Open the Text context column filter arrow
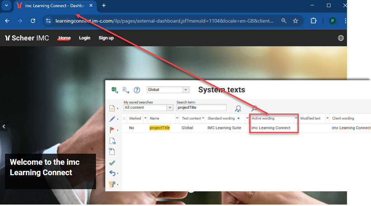Screen dimensions: 371x206 [203, 118]
